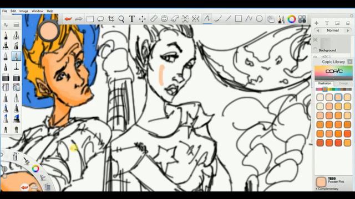Select the Oval draw style
The width and height of the screenshot is (355, 199).
[x=259, y=18]
